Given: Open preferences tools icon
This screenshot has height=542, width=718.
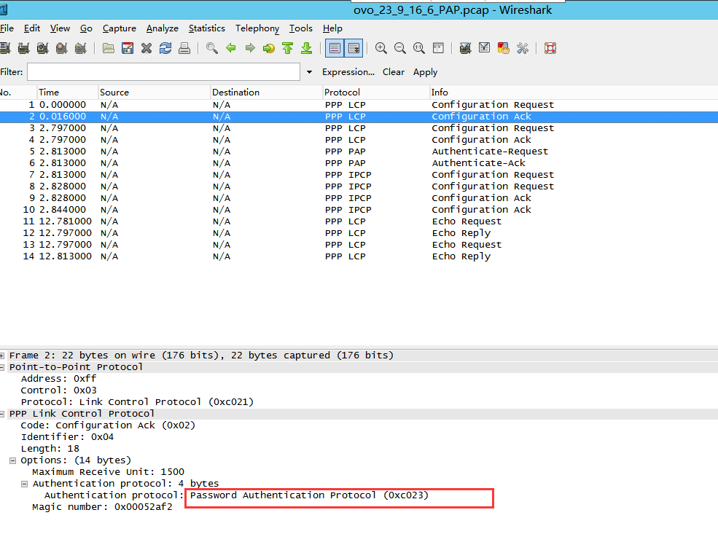Looking at the screenshot, I should click(523, 48).
